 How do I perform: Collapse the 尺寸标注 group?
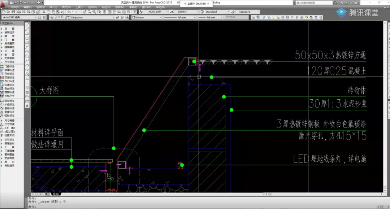[x=8, y=62]
